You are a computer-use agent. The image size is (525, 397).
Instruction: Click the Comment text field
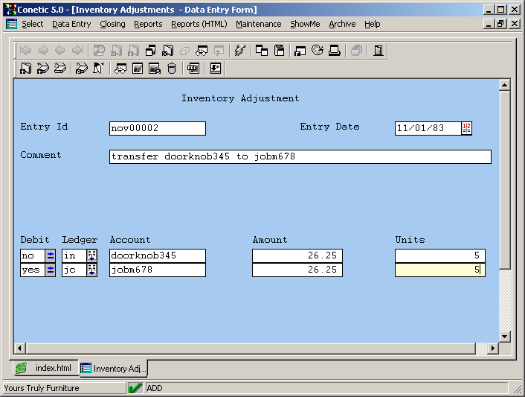coord(300,156)
